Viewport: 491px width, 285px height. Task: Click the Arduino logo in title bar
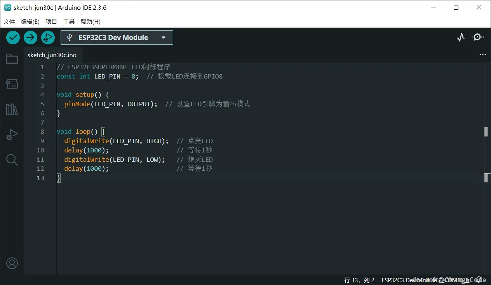tap(7, 7)
